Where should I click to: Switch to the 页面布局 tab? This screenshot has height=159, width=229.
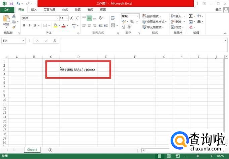[x=49, y=10]
